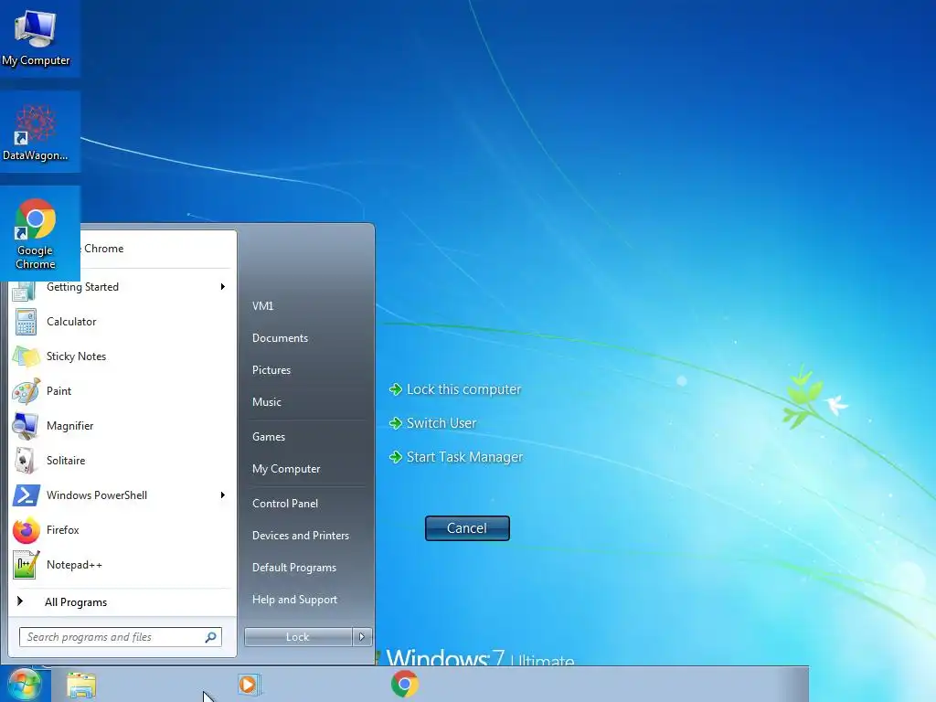This screenshot has width=936, height=702.
Task: Click the Lock button
Action: 298,637
